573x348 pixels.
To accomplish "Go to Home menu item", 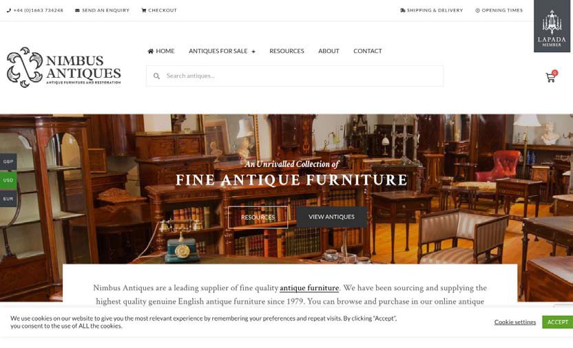I will point(160,51).
